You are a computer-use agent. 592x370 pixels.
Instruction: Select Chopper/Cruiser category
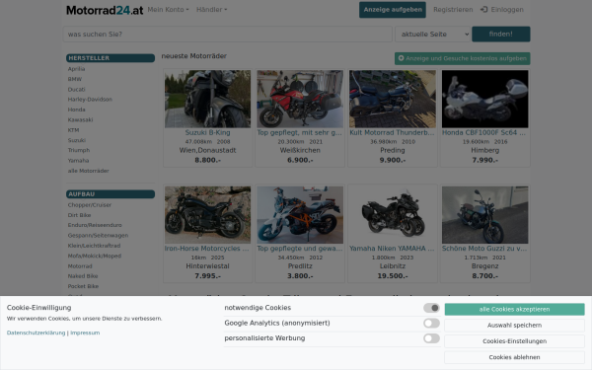pos(90,205)
